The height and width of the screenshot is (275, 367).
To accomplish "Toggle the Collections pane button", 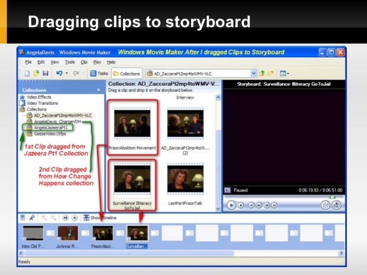I will [x=127, y=74].
